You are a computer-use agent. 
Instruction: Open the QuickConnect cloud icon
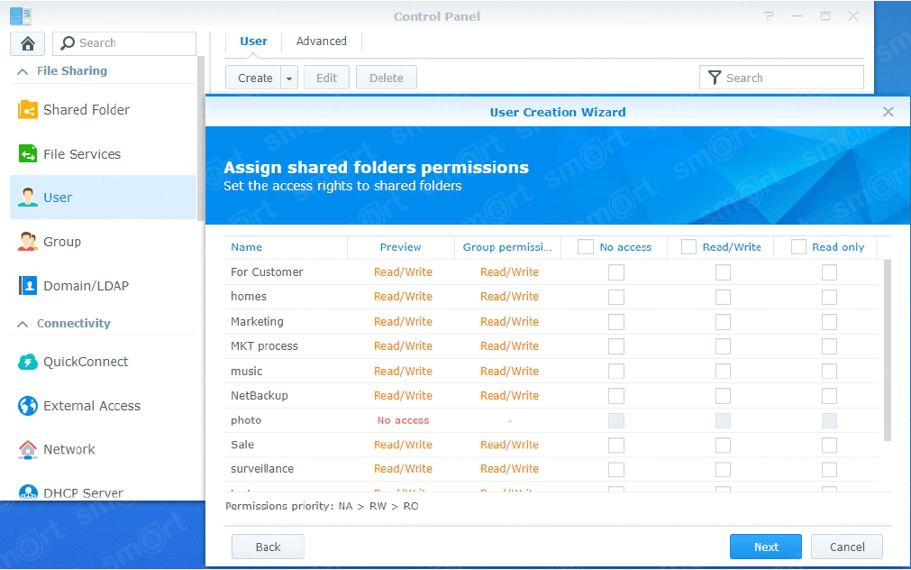(x=27, y=362)
